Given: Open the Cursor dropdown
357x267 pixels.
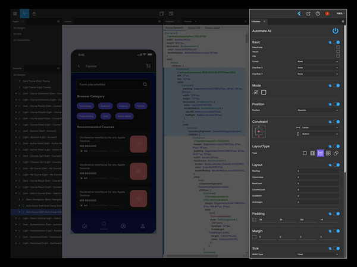Looking at the screenshot, I should (318, 61).
